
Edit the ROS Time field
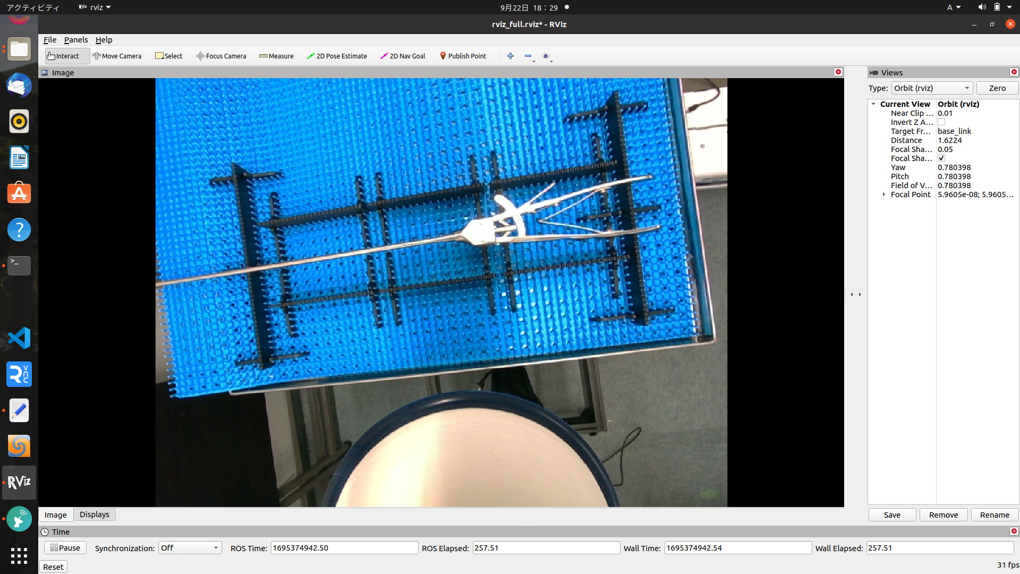344,547
